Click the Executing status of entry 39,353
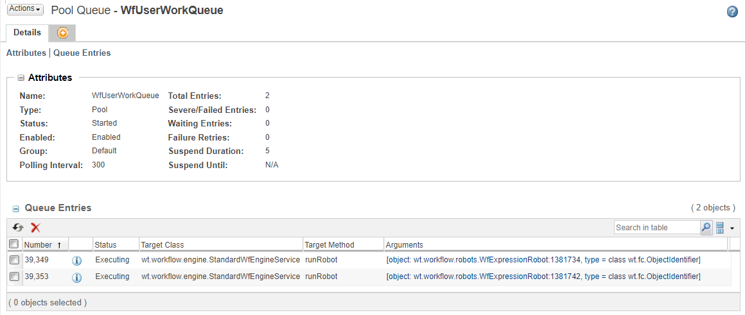The height and width of the screenshot is (315, 745). point(112,276)
